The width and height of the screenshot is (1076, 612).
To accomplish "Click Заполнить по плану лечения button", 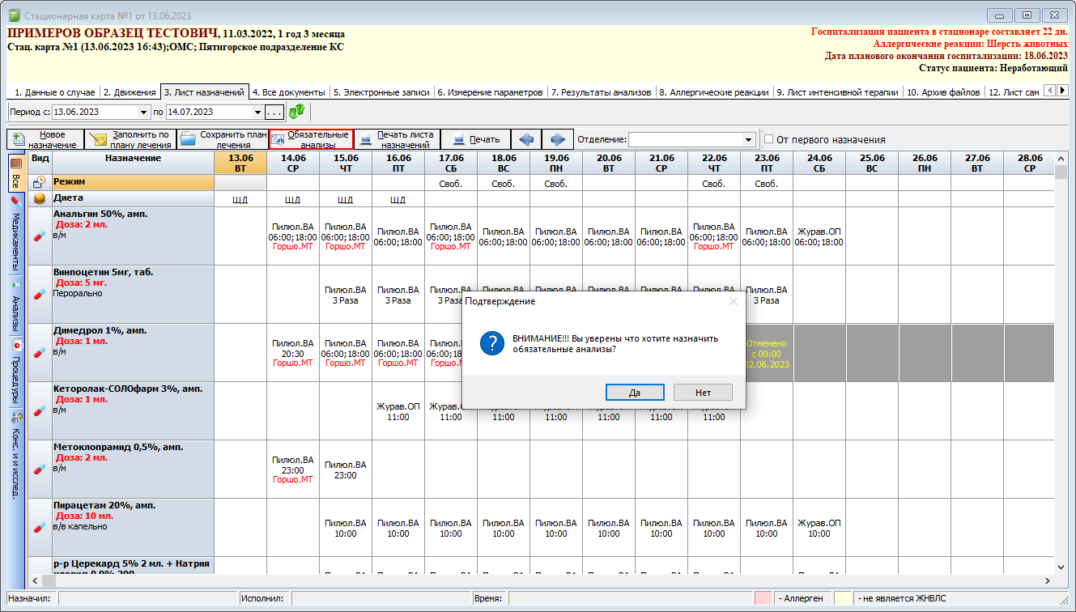I will click(x=130, y=139).
